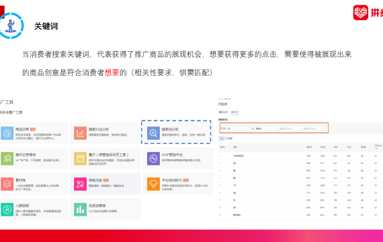The width and height of the screenshot is (383, 242).
Task: Click the 操作记录查询 card title
Action: (x=26, y=155)
